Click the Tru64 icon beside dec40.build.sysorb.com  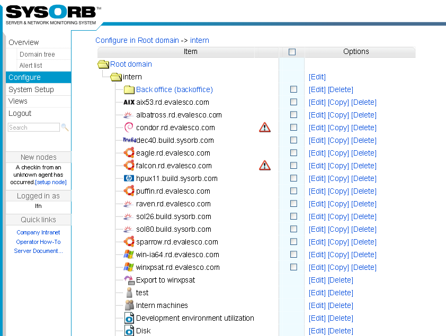click(x=129, y=140)
